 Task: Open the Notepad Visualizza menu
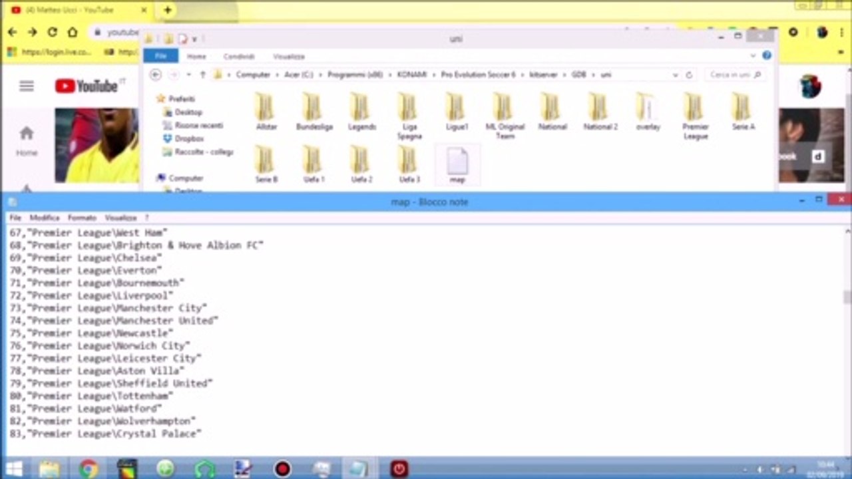click(120, 218)
